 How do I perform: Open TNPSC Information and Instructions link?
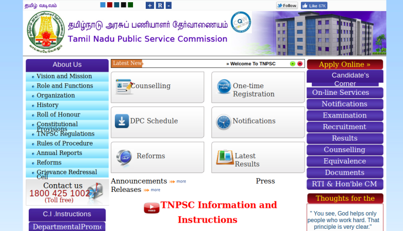tap(219, 212)
